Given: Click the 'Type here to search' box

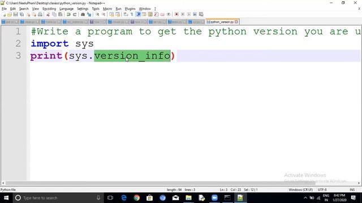Looking at the screenshot, I should [58, 198].
